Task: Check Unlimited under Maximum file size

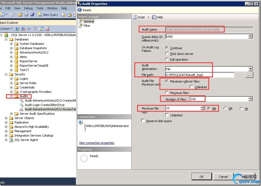Action: coord(167,115)
